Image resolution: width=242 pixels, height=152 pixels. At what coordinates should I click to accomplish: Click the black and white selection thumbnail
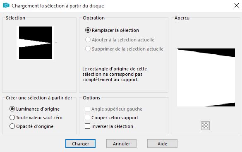click(x=35, y=43)
